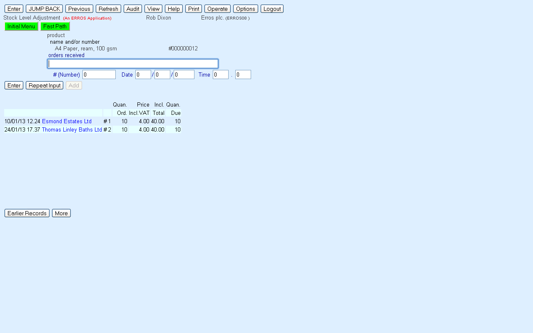This screenshot has height=333, width=533.
Task: Open Help from the top toolbar
Action: pos(174,9)
